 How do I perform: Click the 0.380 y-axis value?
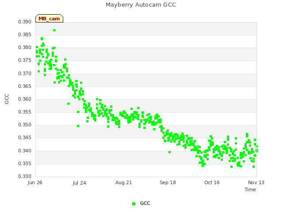tap(25, 48)
